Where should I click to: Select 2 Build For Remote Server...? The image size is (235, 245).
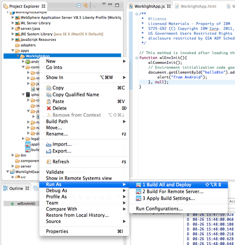click(x=179, y=192)
